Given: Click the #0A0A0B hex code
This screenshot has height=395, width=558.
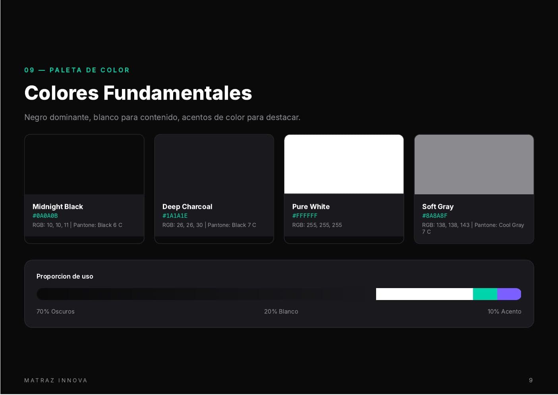Looking at the screenshot, I should (45, 216).
